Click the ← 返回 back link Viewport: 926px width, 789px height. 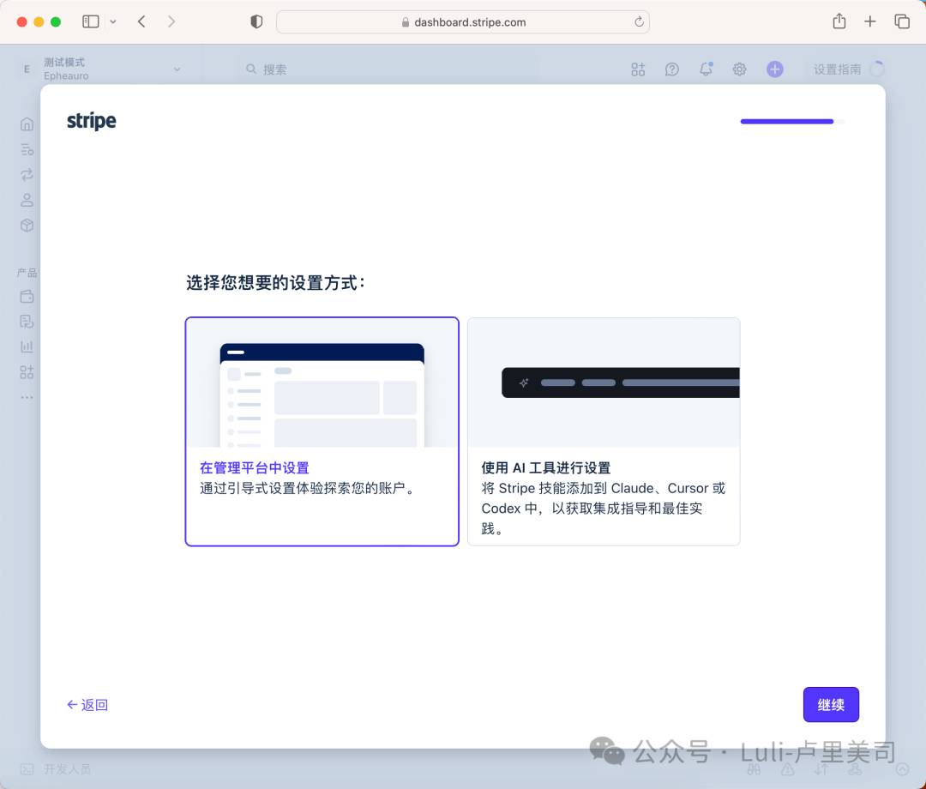tap(87, 705)
